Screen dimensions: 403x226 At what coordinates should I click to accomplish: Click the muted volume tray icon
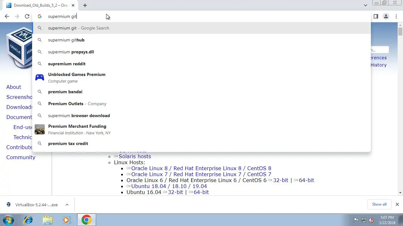tap(371, 220)
